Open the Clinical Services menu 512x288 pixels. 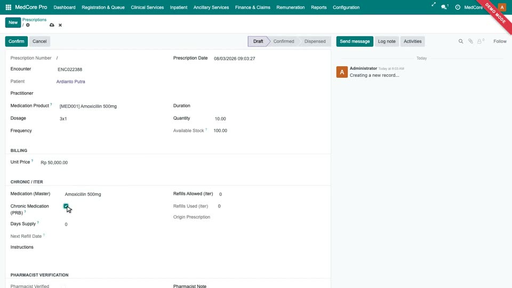click(147, 7)
